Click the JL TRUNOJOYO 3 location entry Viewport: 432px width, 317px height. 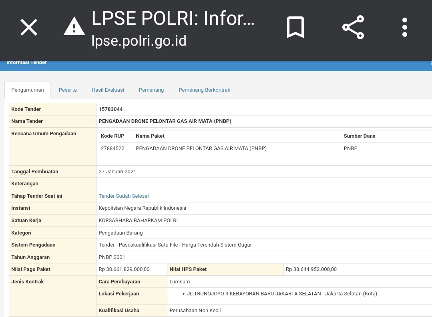click(x=282, y=294)
